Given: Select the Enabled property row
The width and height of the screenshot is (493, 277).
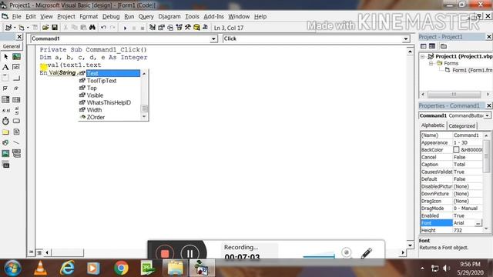Looking at the screenshot, I should (x=451, y=215).
